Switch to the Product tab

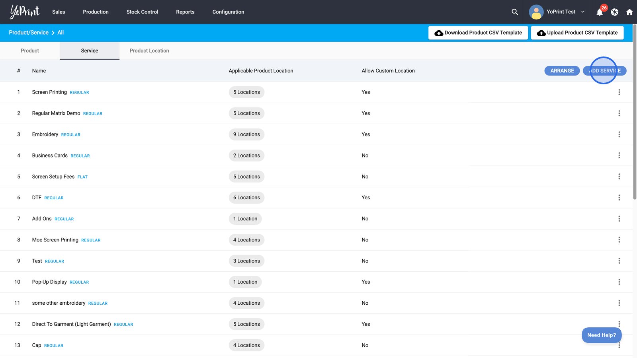tap(30, 51)
